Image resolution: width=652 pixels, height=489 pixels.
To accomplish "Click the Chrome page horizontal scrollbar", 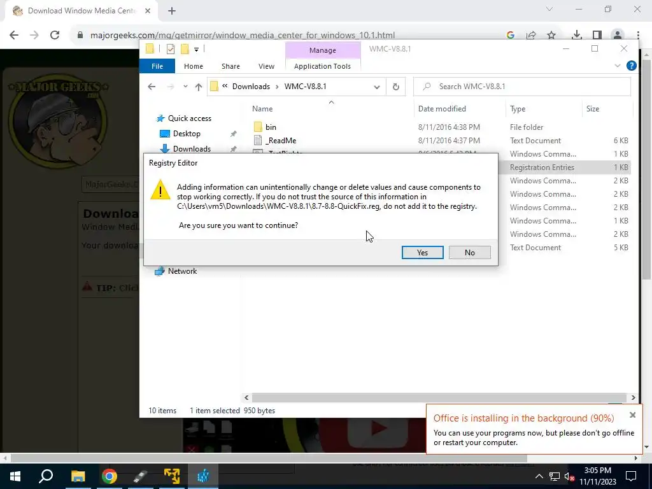I will (269, 458).
